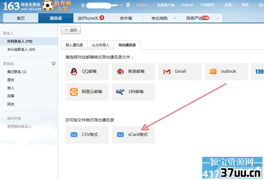Export contacts in 189邮箱 format
Viewport: 264px width, 180px height.
tap(133, 92)
